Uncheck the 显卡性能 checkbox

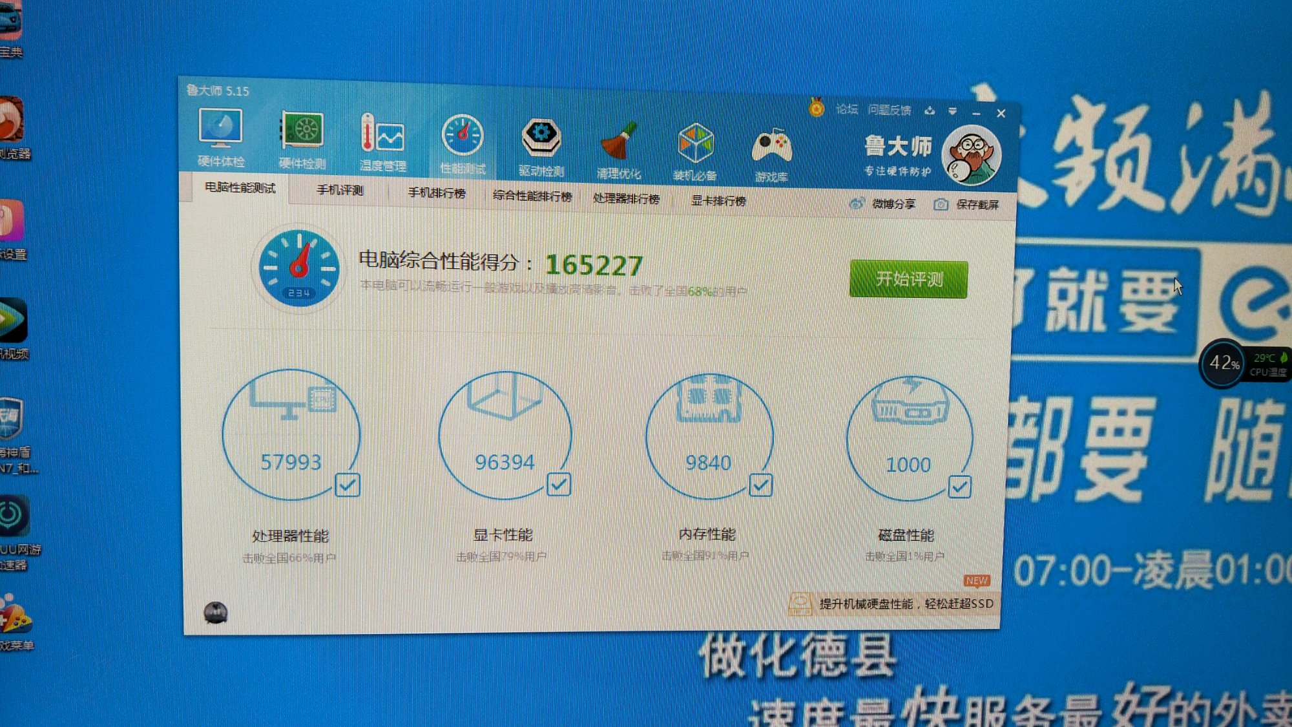[559, 484]
